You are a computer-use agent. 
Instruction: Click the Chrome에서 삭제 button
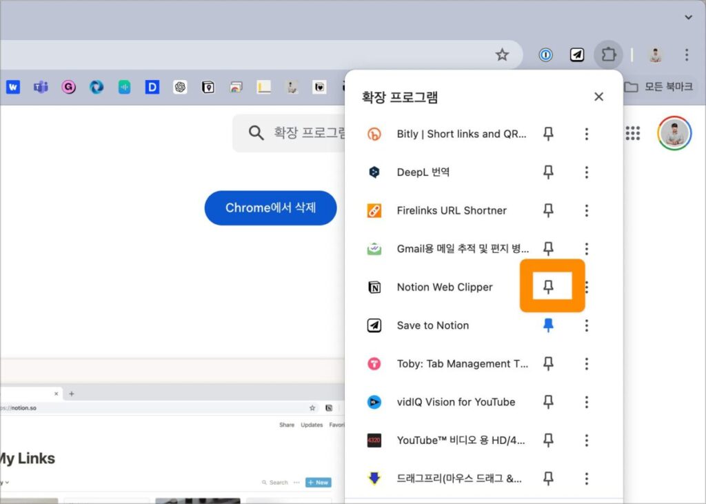click(270, 208)
